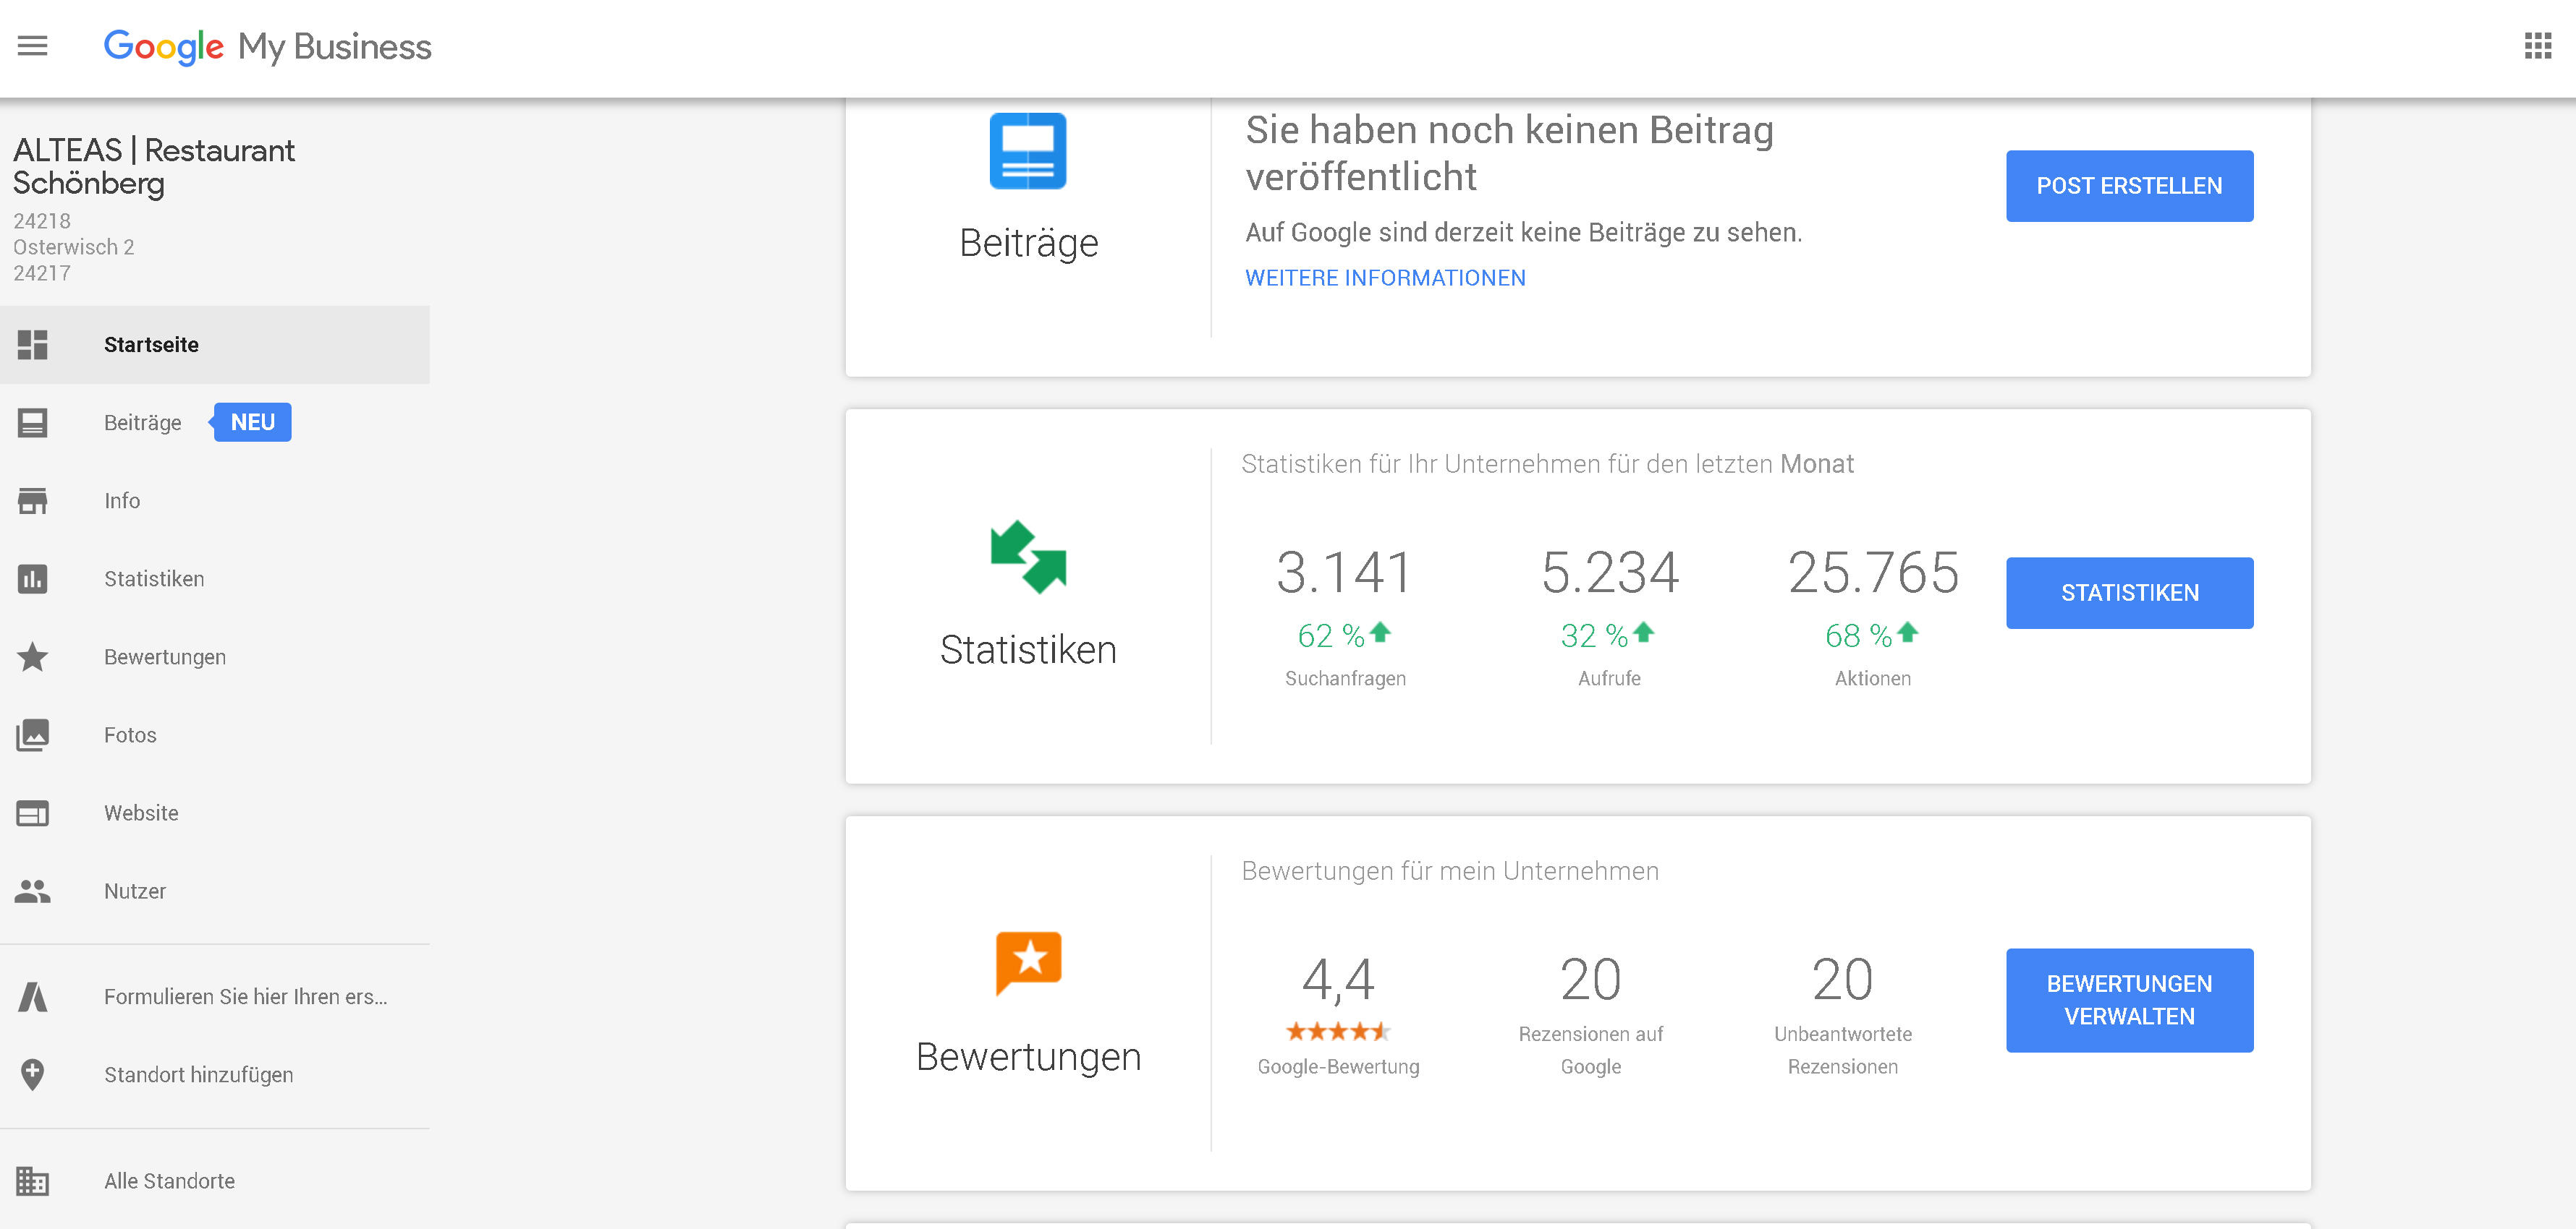The height and width of the screenshot is (1229, 2576).
Task: Click the address line Osterwisch 2
Action: (x=73, y=247)
